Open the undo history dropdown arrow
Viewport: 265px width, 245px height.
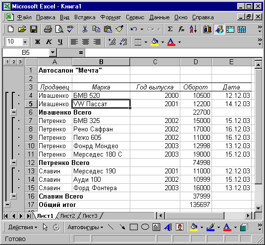(142, 30)
